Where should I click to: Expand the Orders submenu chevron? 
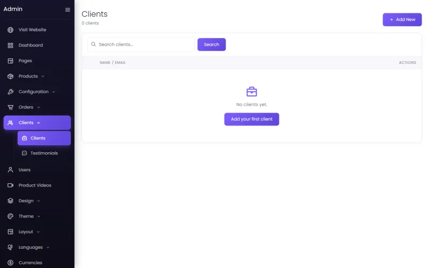[39, 108]
